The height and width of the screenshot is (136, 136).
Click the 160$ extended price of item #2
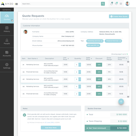121,72
